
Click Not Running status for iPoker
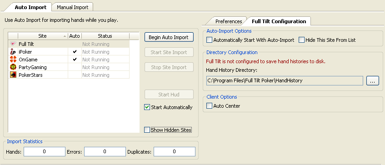96,52
